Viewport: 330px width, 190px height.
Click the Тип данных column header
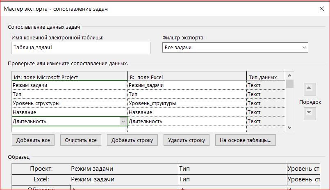265,77
